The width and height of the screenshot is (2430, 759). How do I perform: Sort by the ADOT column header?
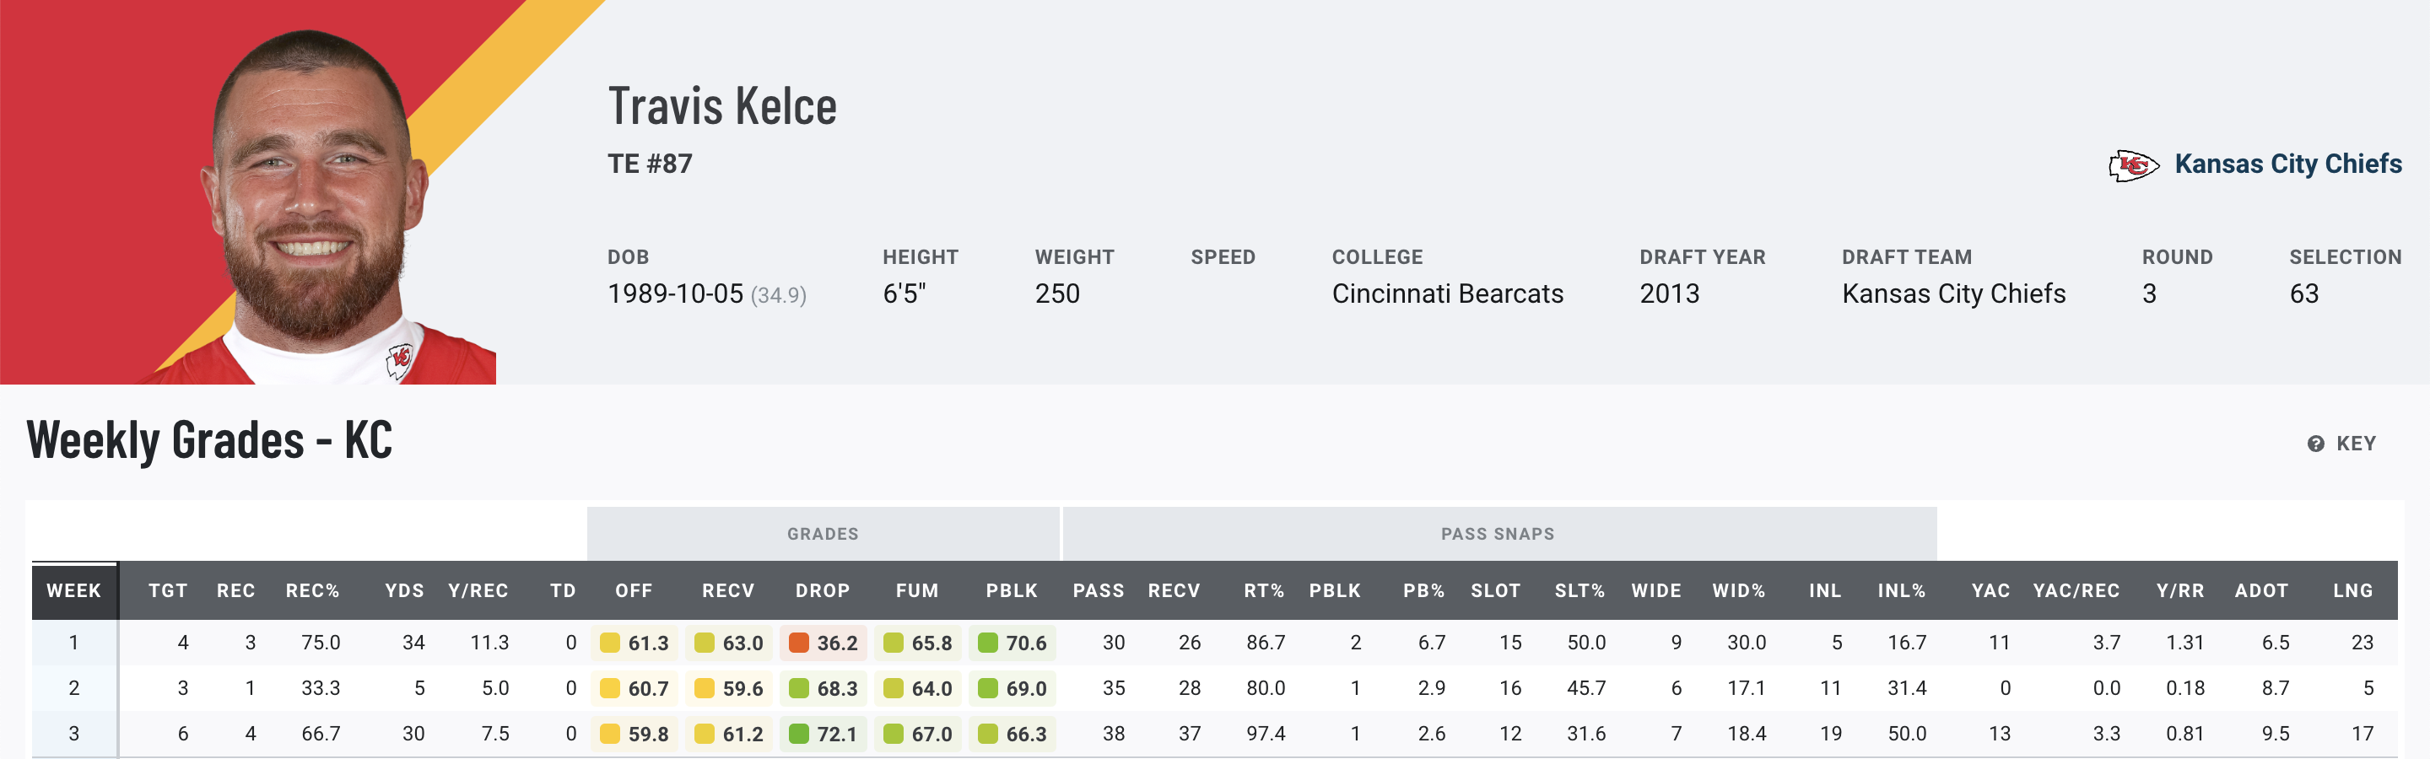pos(2261,590)
